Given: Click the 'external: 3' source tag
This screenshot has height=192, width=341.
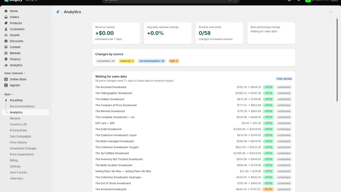Looking at the screenshot, I should point(127,61).
